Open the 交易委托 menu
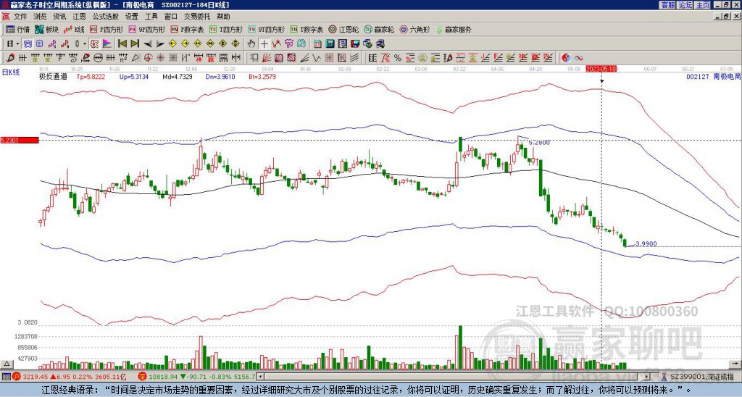This screenshot has height=397, width=742. (x=197, y=17)
